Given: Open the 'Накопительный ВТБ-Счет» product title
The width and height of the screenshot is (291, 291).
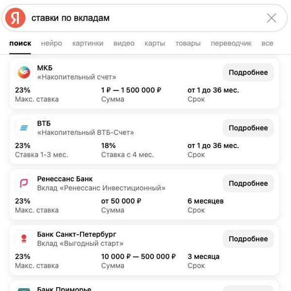Looking at the screenshot, I should pos(85,132).
